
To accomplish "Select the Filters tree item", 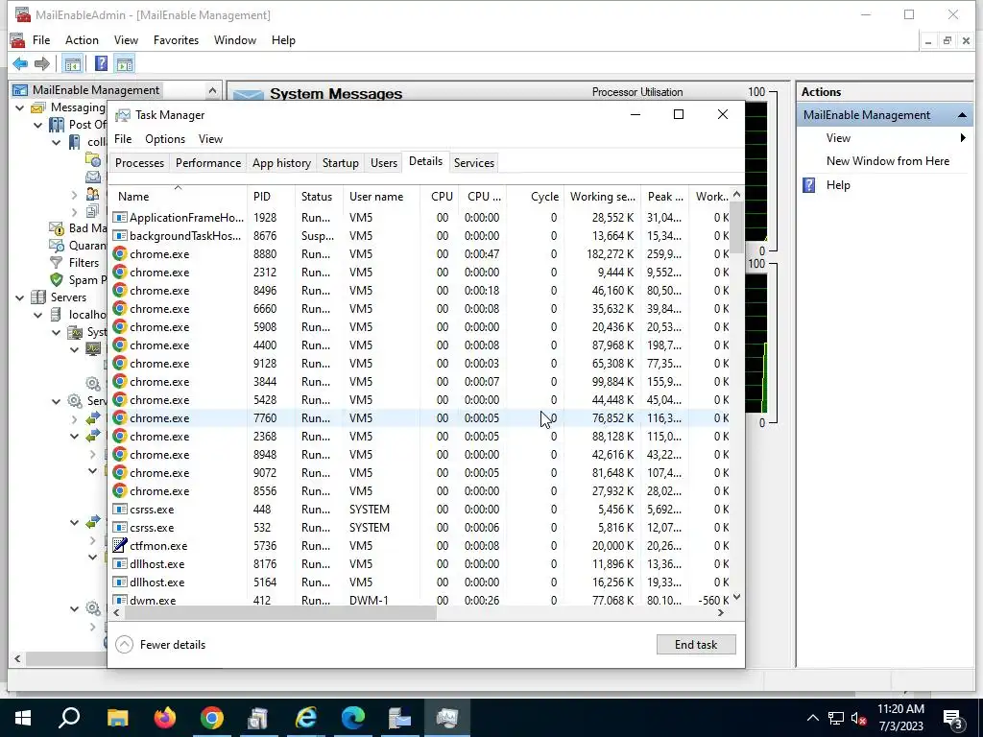I will click(84, 263).
